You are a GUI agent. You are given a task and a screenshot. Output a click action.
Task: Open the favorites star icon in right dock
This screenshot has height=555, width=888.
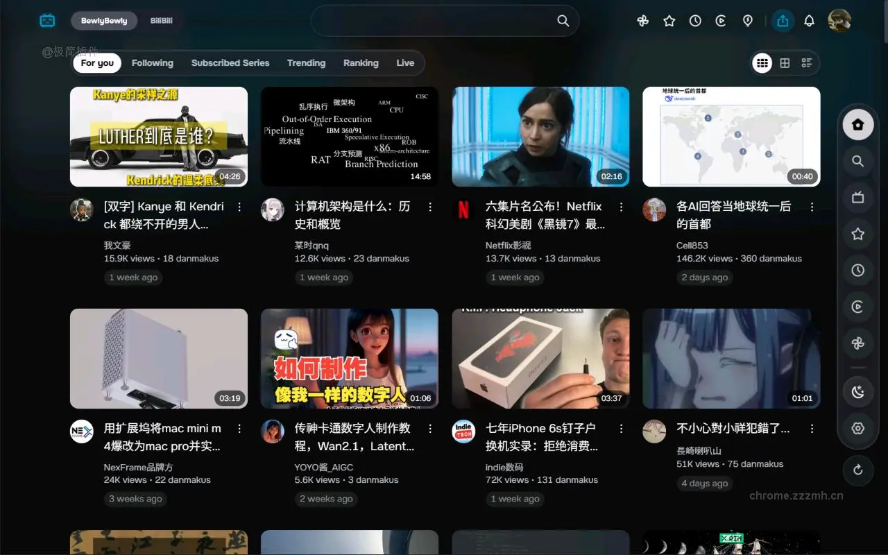[858, 234]
